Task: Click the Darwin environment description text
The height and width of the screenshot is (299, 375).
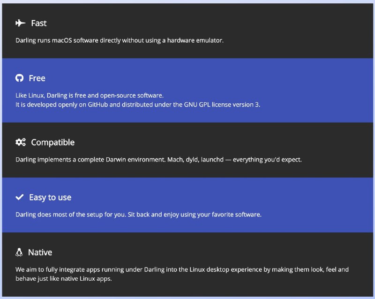Action: point(90,160)
